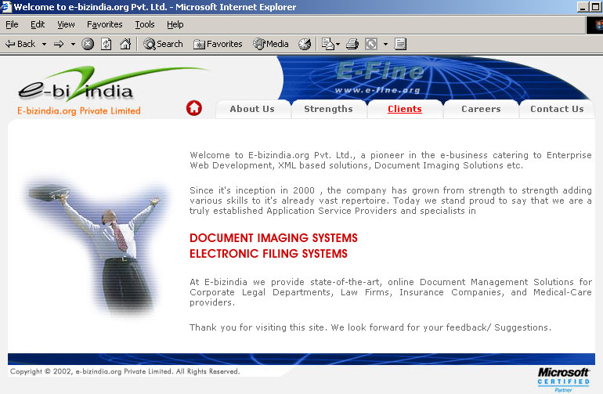
Task: Open the Help menu
Action: (175, 24)
